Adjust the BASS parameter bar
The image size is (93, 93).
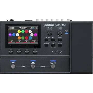coord(12,42)
